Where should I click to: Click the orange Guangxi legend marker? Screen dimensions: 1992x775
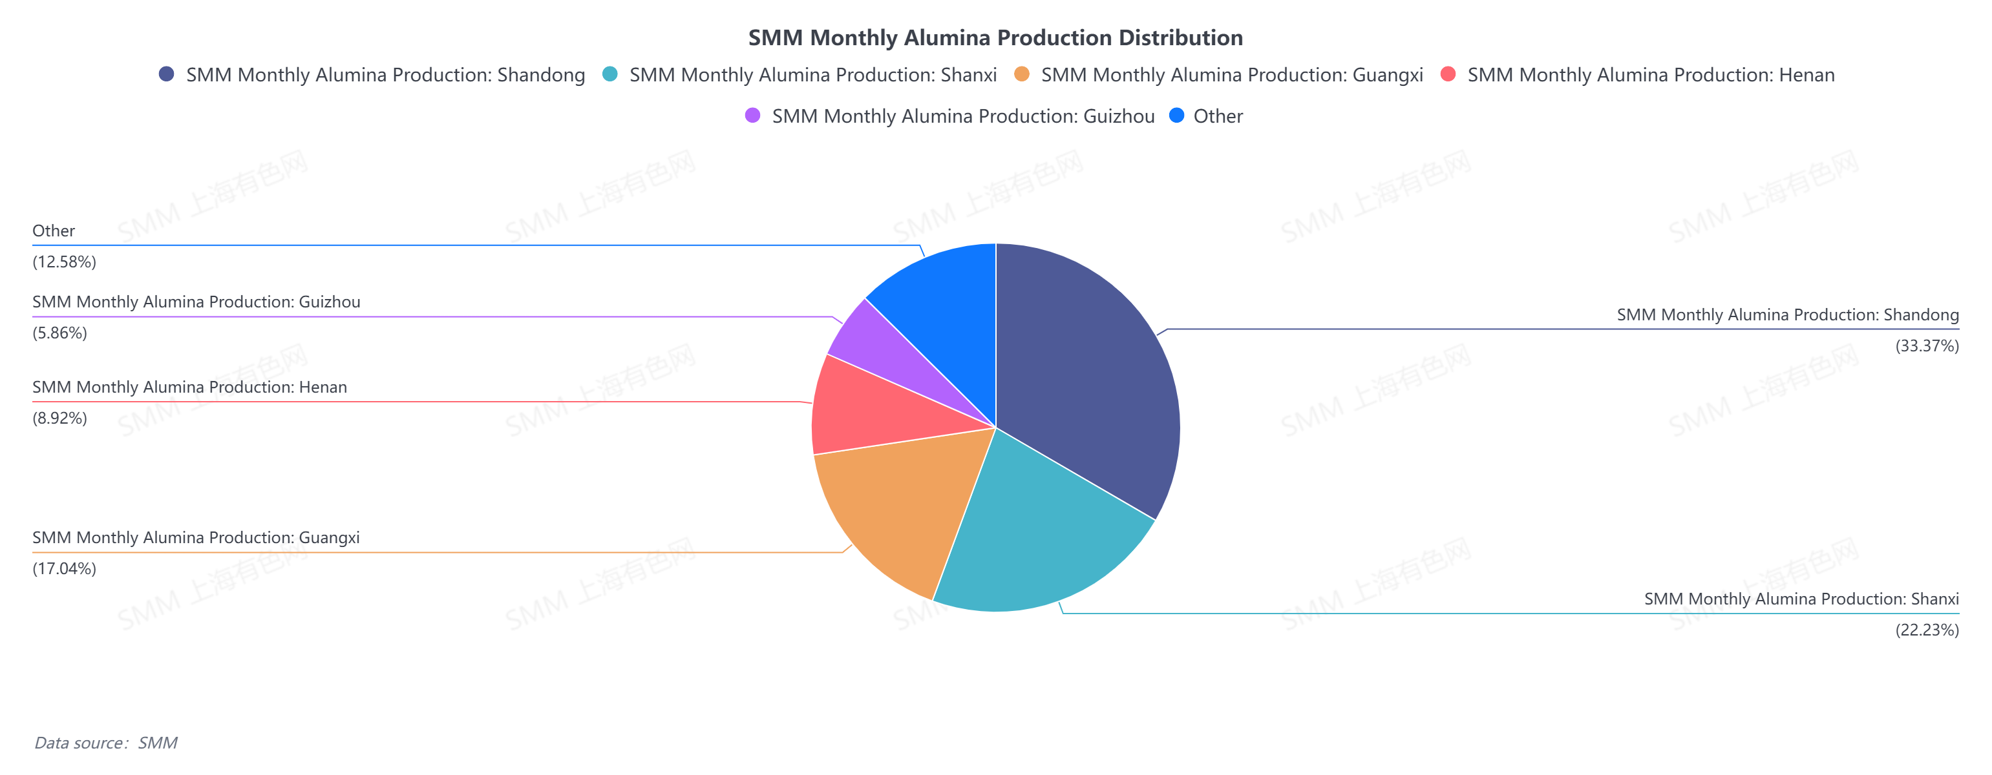click(x=1021, y=74)
